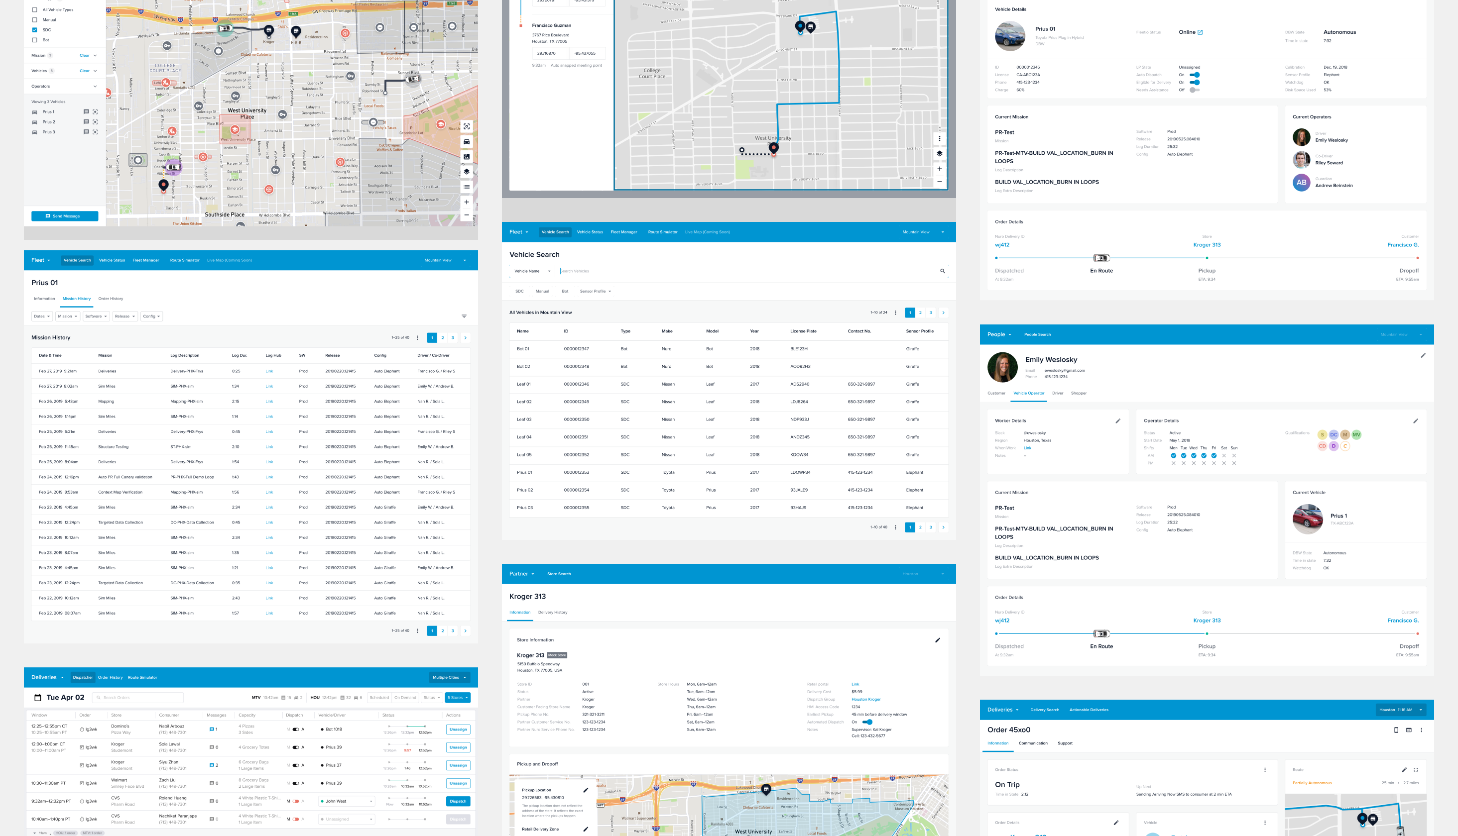Toggle dispatch M/A switch in Roland Huang row
1458x836 pixels.
[x=296, y=802]
